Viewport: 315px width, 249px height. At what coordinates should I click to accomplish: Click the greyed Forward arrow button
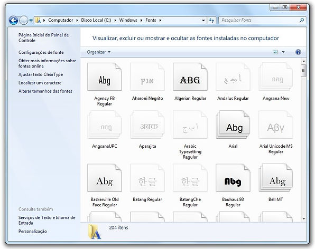click(23, 20)
